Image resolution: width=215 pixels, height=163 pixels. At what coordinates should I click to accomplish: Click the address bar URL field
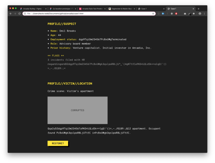pyautogui.click(x=89, y=14)
